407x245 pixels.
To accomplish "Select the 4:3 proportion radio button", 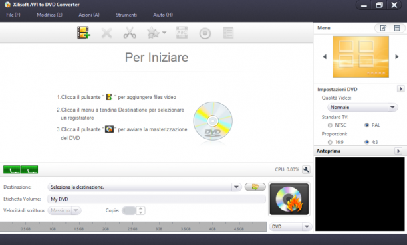I will pos(367,142).
